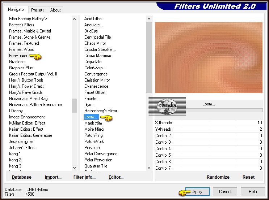Select Chaos Mirror effect

click(x=95, y=43)
